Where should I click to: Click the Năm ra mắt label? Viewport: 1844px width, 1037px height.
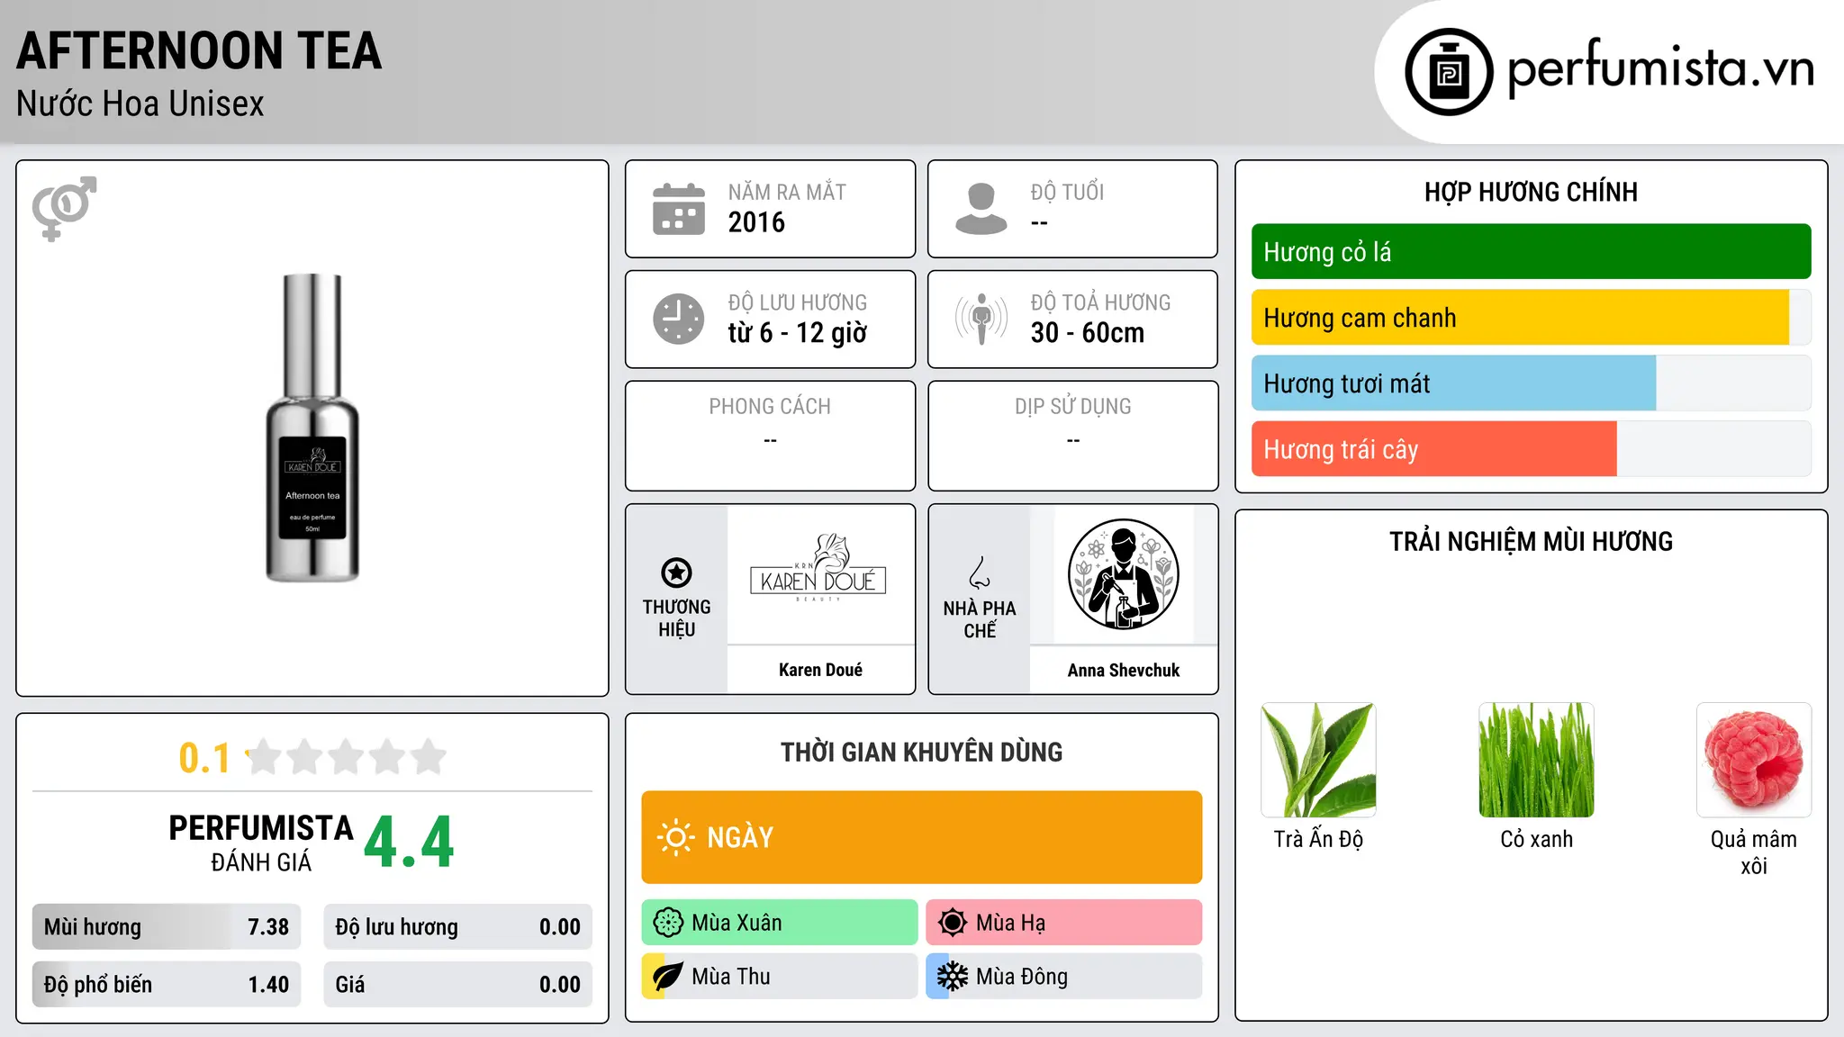[787, 192]
